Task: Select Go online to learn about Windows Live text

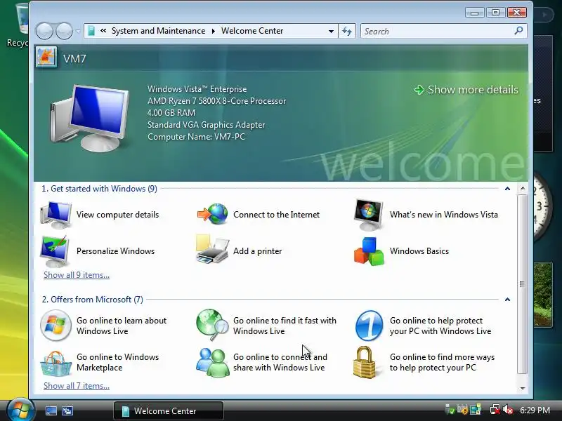Action: click(x=122, y=326)
